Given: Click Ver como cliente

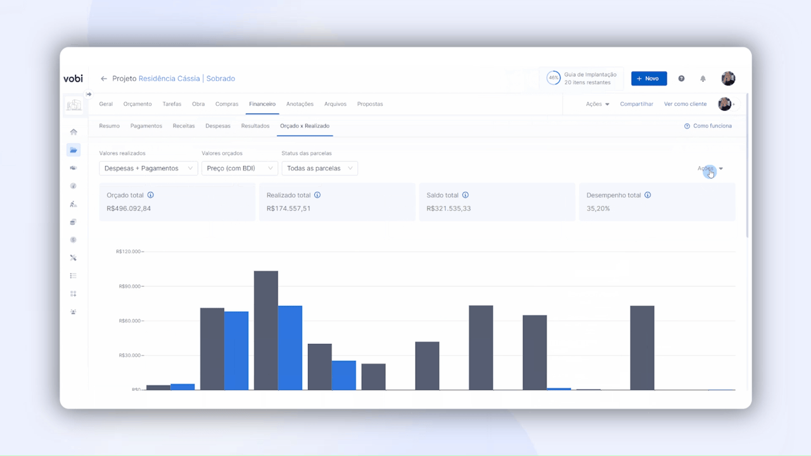Looking at the screenshot, I should coord(686,104).
